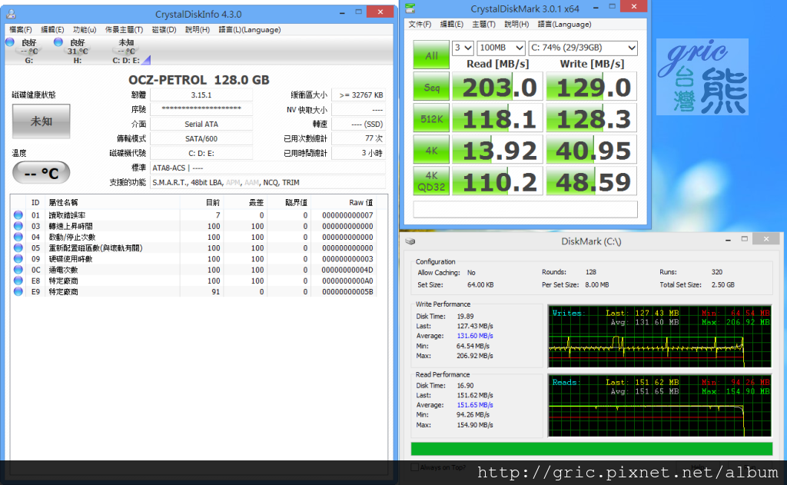Click status circle for attribute 09
The height and width of the screenshot is (485, 787).
point(18,258)
